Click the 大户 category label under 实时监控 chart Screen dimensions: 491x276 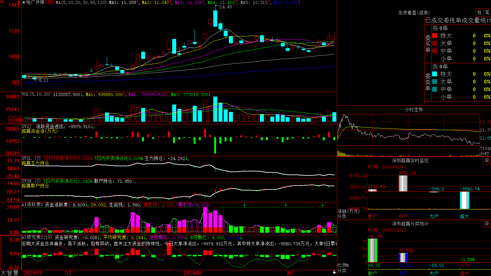[434, 216]
